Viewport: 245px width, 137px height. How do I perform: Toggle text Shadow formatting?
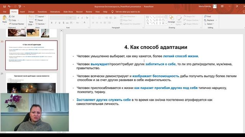pos(64,23)
